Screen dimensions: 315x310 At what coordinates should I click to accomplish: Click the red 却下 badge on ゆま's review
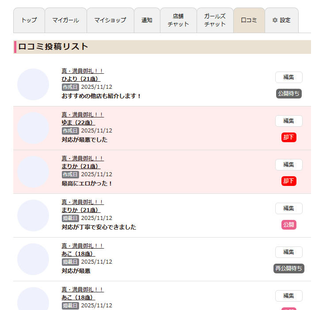[288, 137]
